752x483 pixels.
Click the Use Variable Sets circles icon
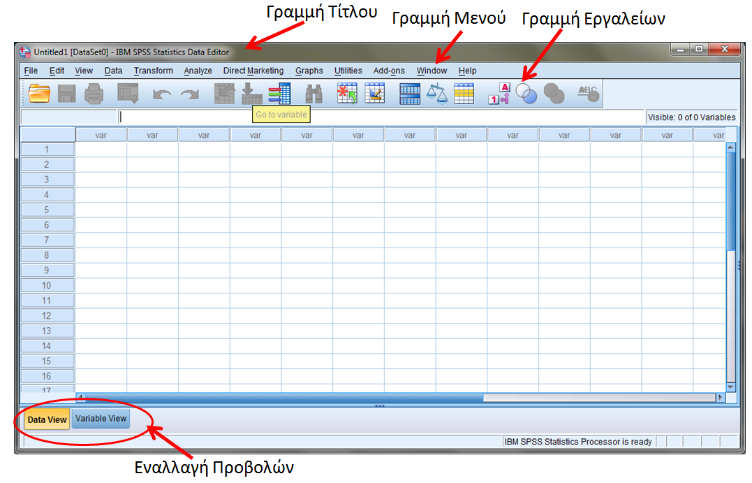click(526, 93)
